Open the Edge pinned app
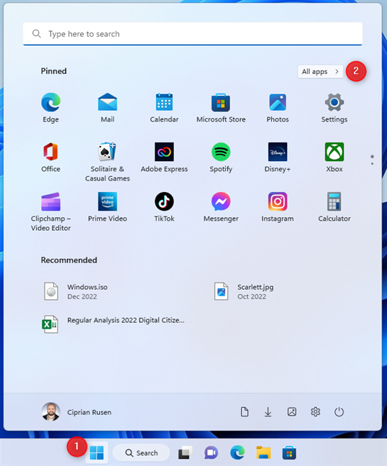 50,108
